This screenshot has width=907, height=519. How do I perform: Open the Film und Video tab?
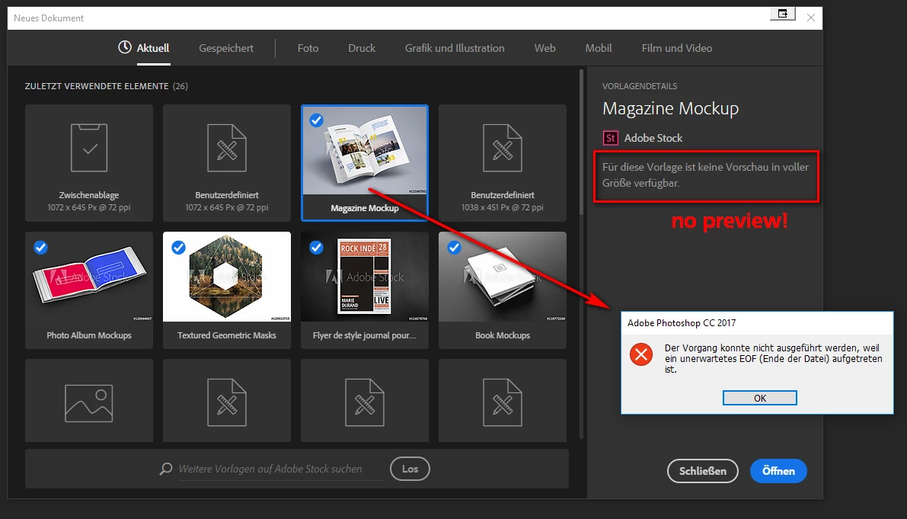677,48
